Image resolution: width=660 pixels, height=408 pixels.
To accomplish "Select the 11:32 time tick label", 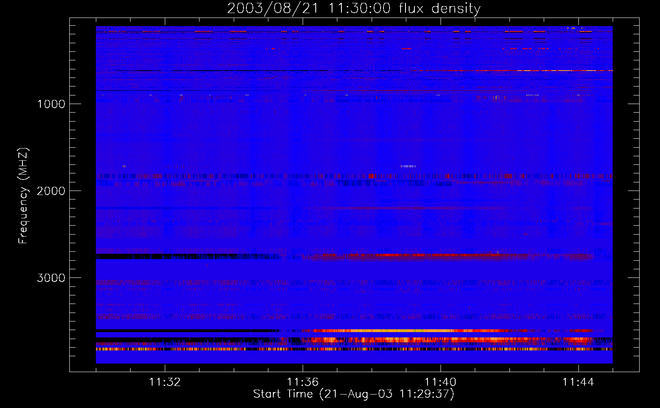I will pyautogui.click(x=165, y=382).
